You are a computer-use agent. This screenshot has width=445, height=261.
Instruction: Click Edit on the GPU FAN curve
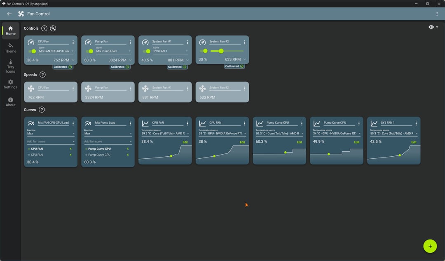tap(242, 142)
